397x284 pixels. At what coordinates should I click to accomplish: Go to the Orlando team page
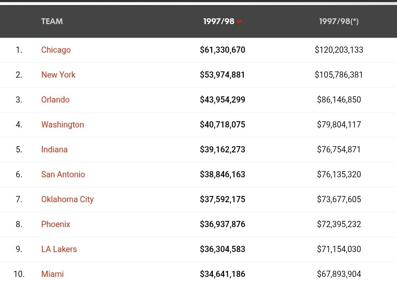(x=55, y=100)
